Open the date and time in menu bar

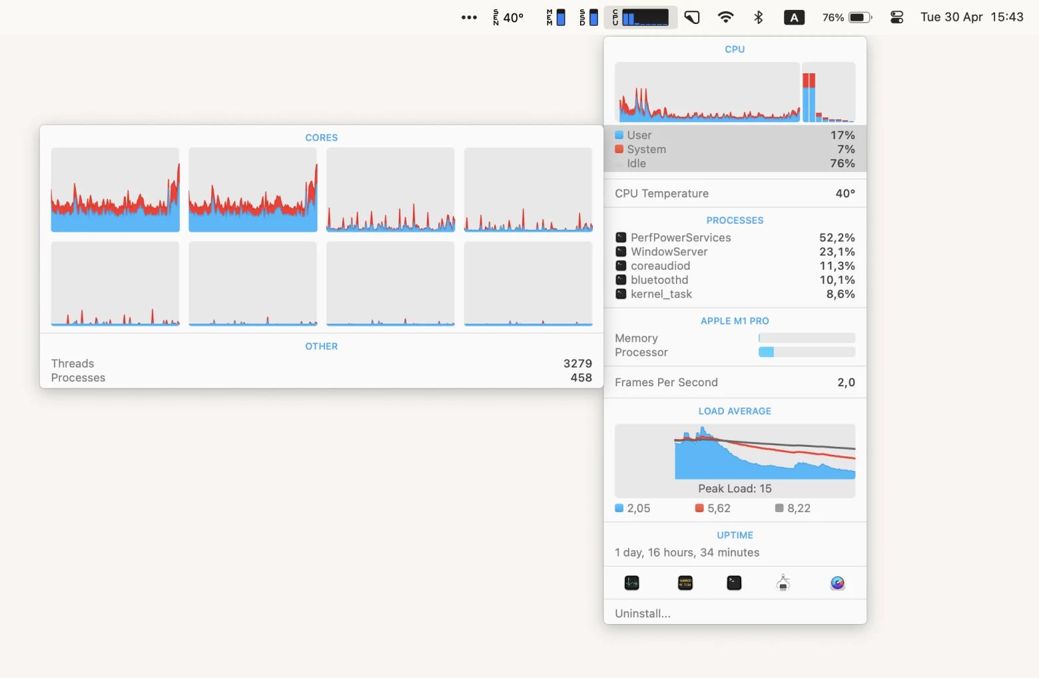[972, 17]
